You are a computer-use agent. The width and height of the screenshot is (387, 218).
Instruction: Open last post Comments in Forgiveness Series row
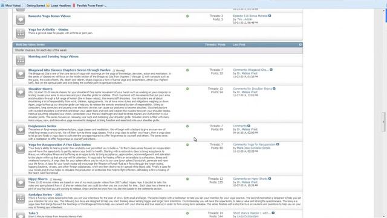click(240, 126)
